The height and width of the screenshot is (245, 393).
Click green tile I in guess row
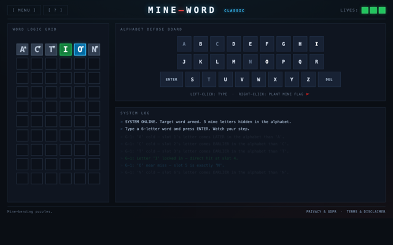click(x=66, y=49)
